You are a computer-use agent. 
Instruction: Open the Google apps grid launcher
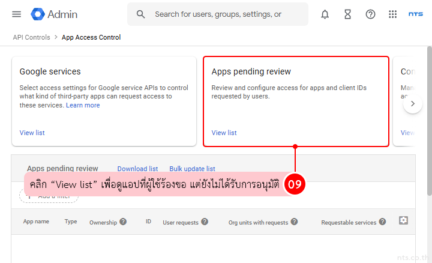(393, 14)
